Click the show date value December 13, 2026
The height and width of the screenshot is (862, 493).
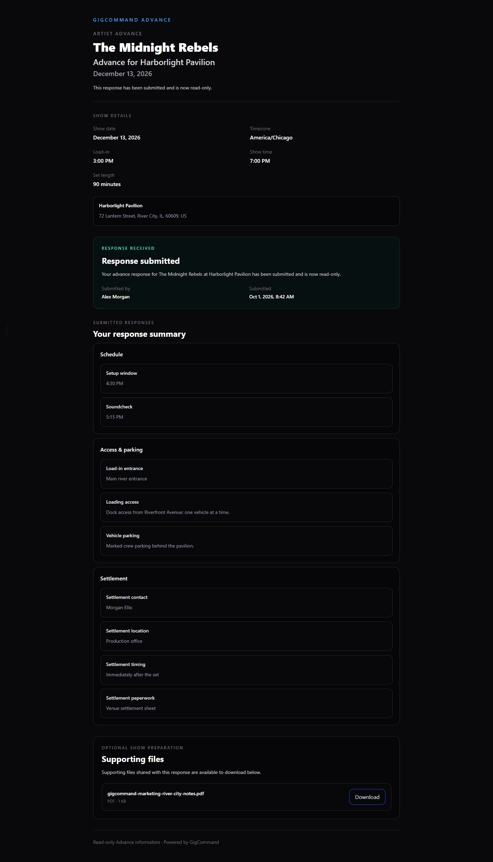tap(116, 138)
